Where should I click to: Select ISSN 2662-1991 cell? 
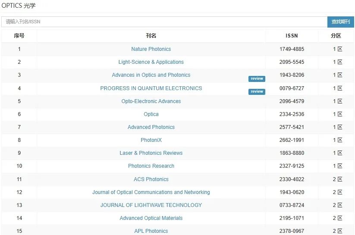coord(292,140)
